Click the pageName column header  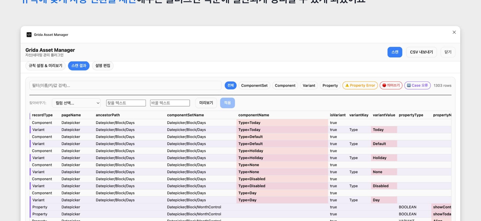coord(71,115)
